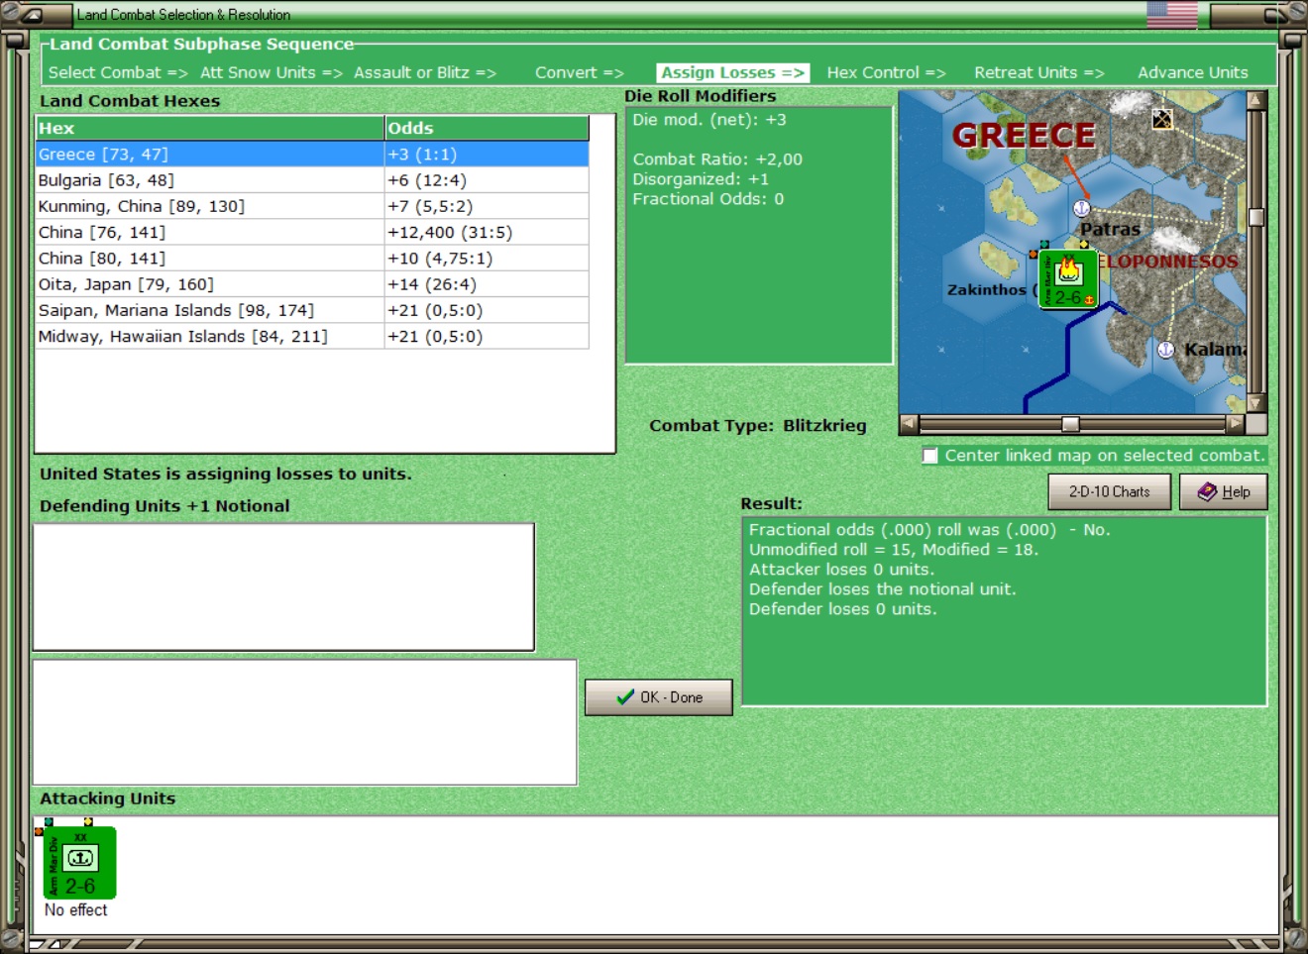Click OK - Done button
Screen dimensions: 1308x954
tap(659, 697)
